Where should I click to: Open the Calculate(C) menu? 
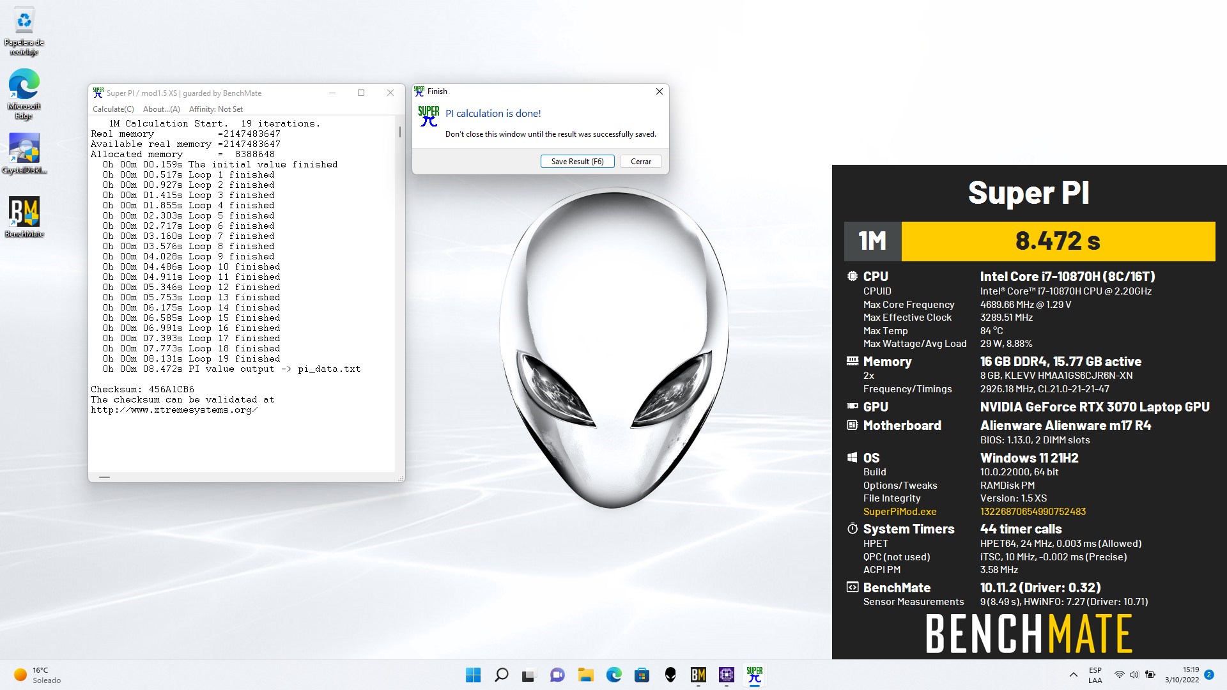113,109
